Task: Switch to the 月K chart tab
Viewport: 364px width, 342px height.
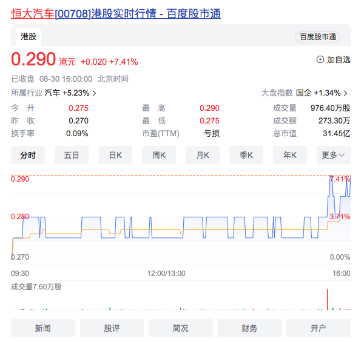Action: [203, 155]
